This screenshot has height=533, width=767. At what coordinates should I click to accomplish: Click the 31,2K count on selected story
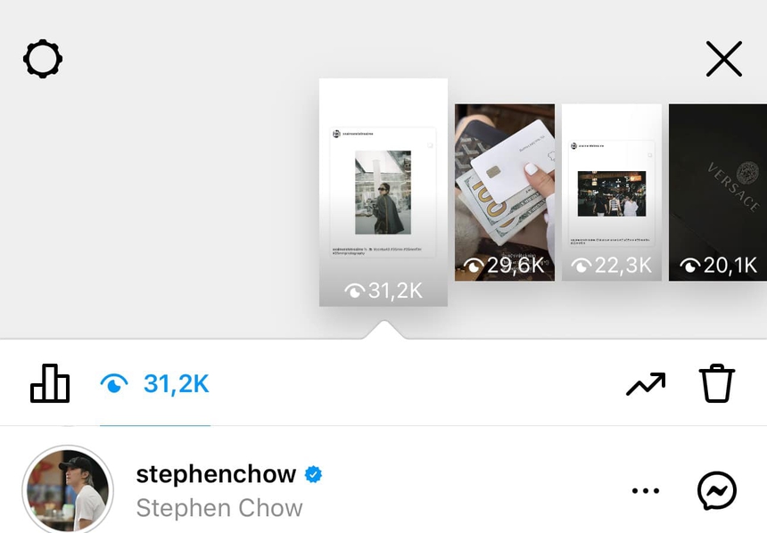click(383, 291)
